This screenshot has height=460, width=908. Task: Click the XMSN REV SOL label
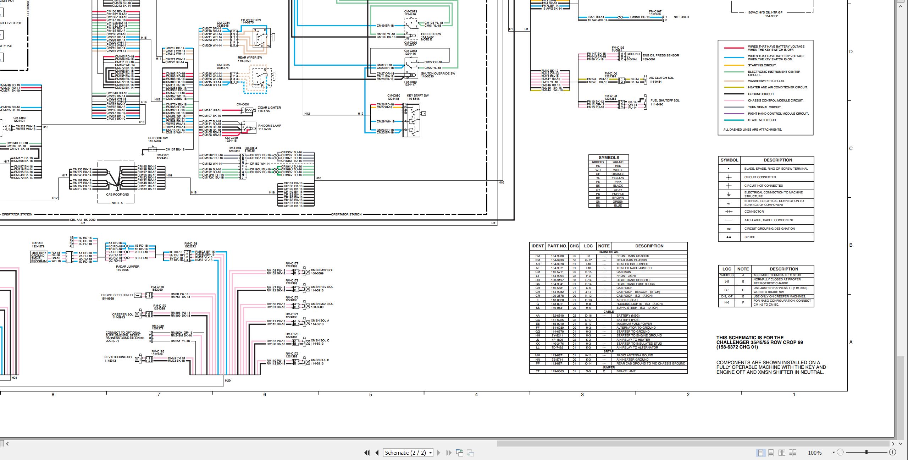tap(322, 287)
